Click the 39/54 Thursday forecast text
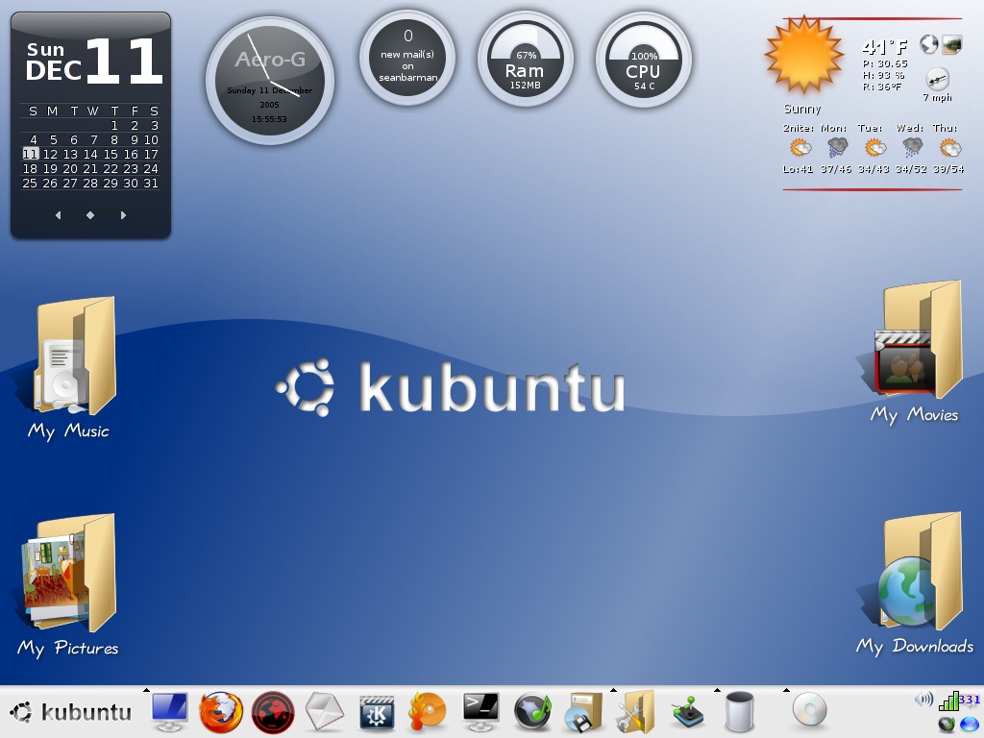 [948, 169]
